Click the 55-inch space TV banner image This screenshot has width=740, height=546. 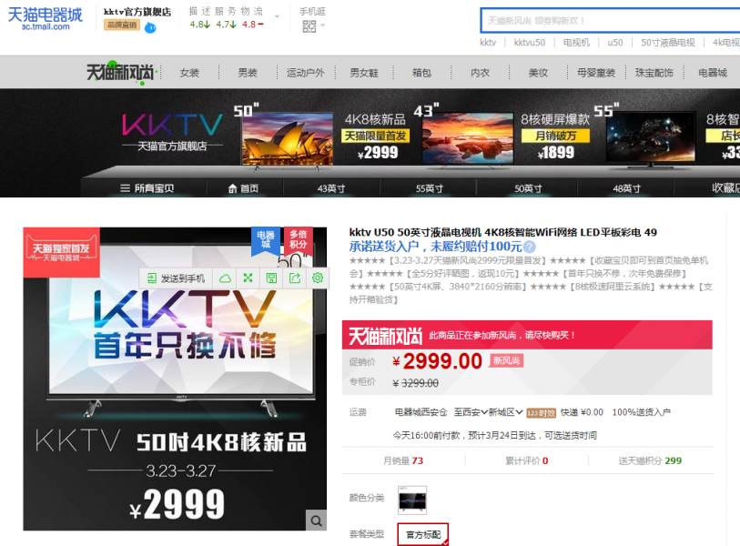click(651, 138)
